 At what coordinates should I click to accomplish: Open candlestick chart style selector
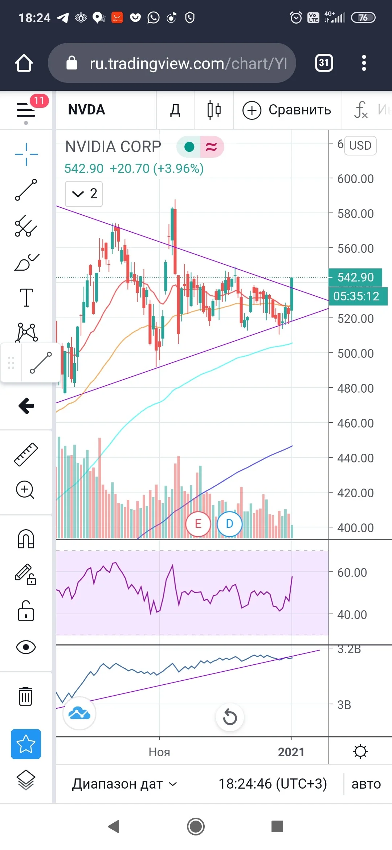pos(214,110)
